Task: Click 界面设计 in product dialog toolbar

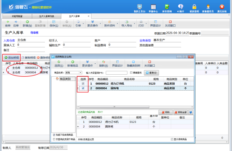Action: [x=117, y=64]
